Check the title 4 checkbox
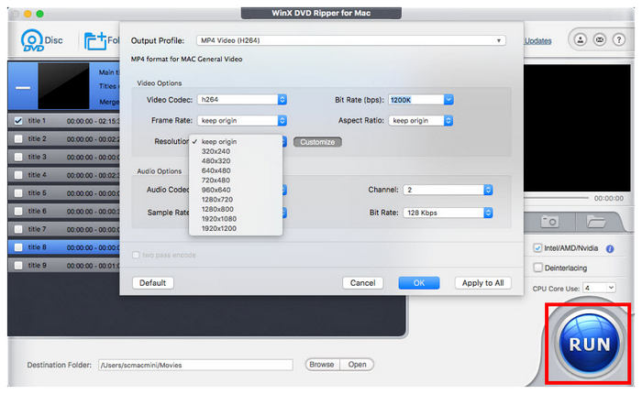This screenshot has width=642, height=394. tap(18, 175)
